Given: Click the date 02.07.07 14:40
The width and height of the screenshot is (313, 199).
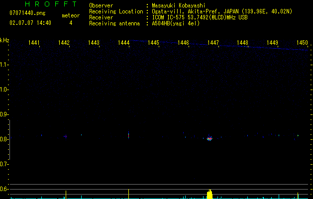Looking at the screenshot, I should click(30, 23).
